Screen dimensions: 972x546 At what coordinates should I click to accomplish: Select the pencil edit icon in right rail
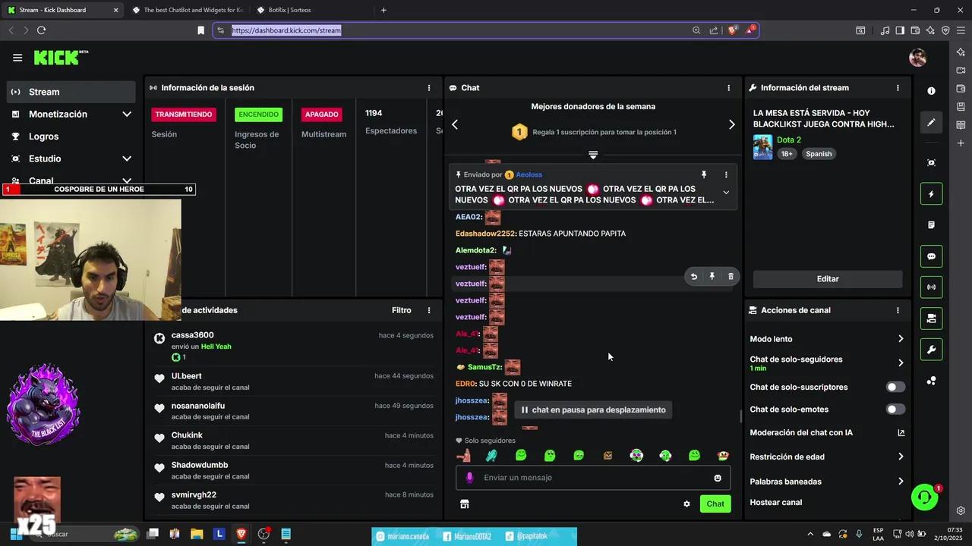931,122
